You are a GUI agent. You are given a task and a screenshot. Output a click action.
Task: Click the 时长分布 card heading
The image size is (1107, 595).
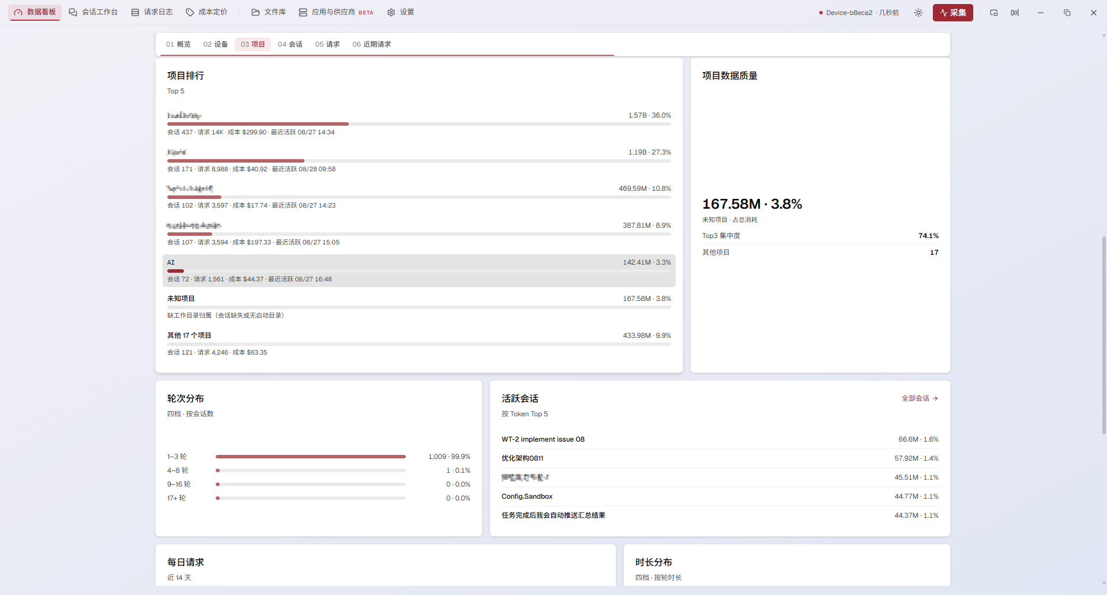[x=654, y=562]
